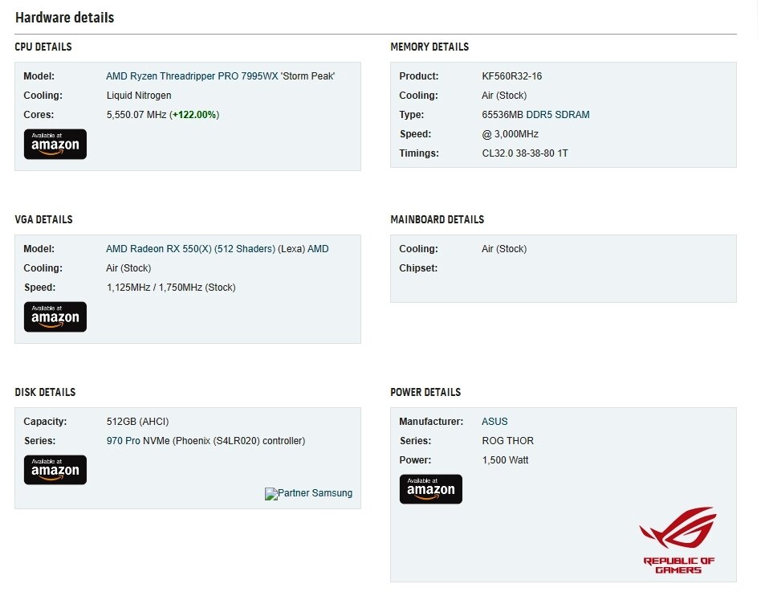Screen dimensions: 765x596
Task: Click the 65536MB memory size text
Action: pos(503,115)
